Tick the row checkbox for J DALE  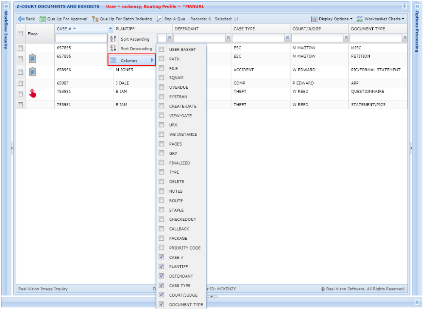click(x=20, y=83)
